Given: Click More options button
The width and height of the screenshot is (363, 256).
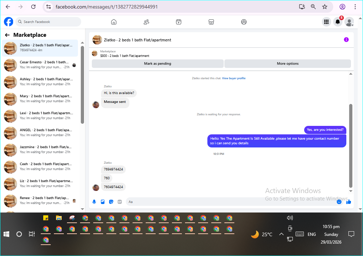Looking at the screenshot, I should (x=288, y=64).
